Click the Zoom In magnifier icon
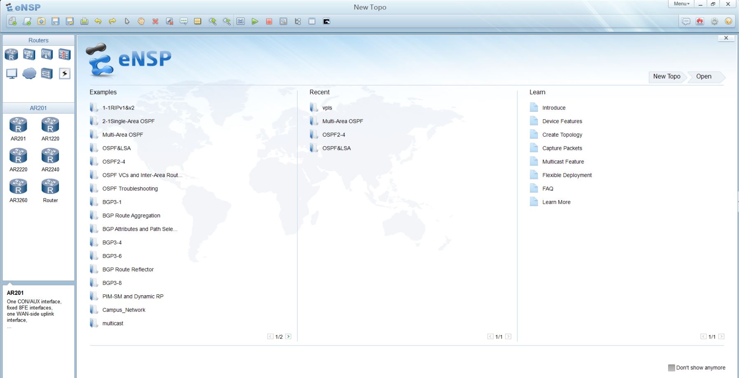Image resolution: width=739 pixels, height=378 pixels. (213, 21)
